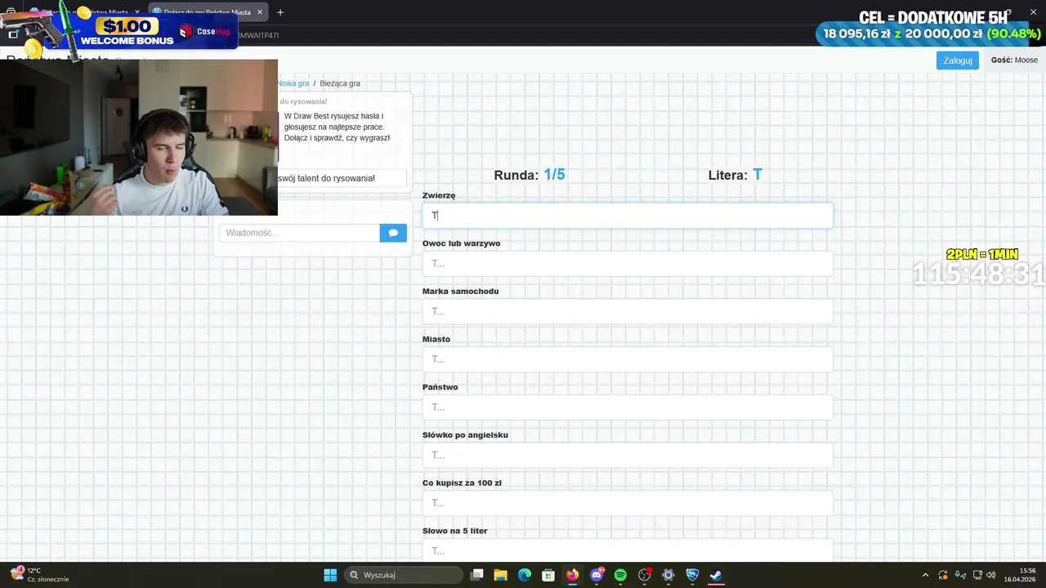Open the 'Nowa gra' breadcrumb link
Viewport: 1046px width, 588px height.
coord(293,83)
